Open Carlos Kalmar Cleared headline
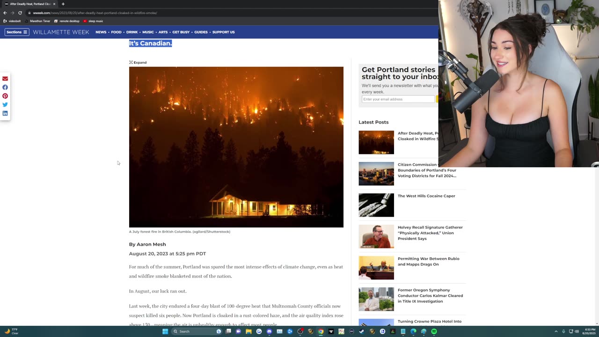Image resolution: width=599 pixels, height=337 pixels. [x=430, y=296]
